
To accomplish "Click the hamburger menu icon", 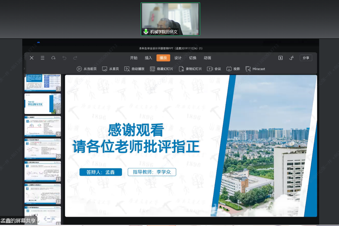I will (x=42, y=58).
